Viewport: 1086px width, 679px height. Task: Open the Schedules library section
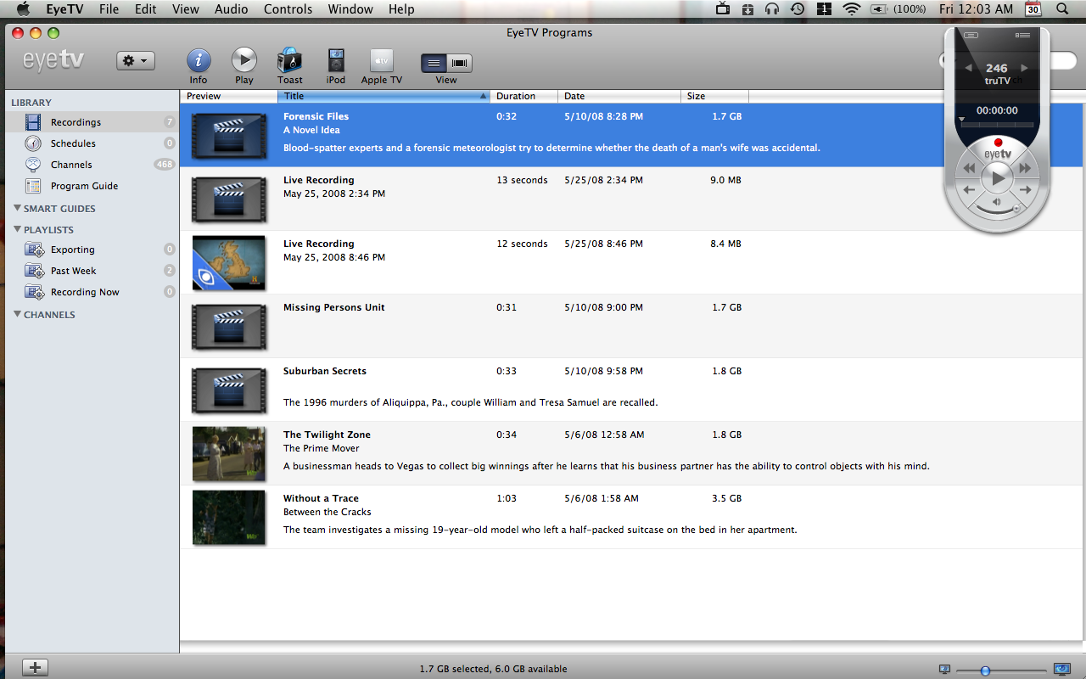[x=92, y=143]
